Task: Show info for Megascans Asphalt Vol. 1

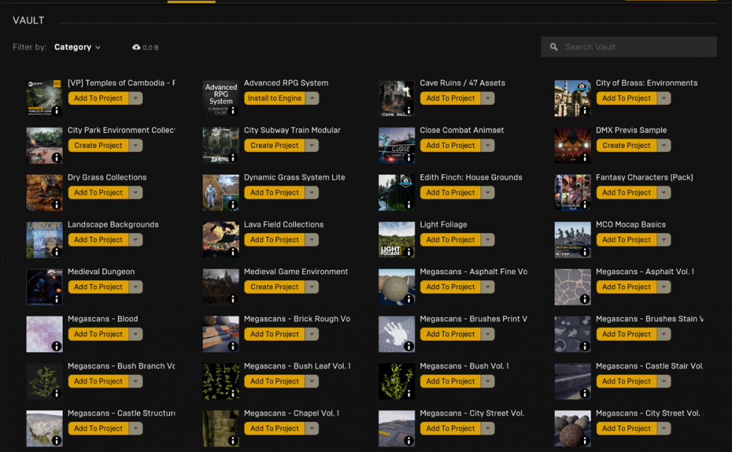Action: pyautogui.click(x=585, y=299)
